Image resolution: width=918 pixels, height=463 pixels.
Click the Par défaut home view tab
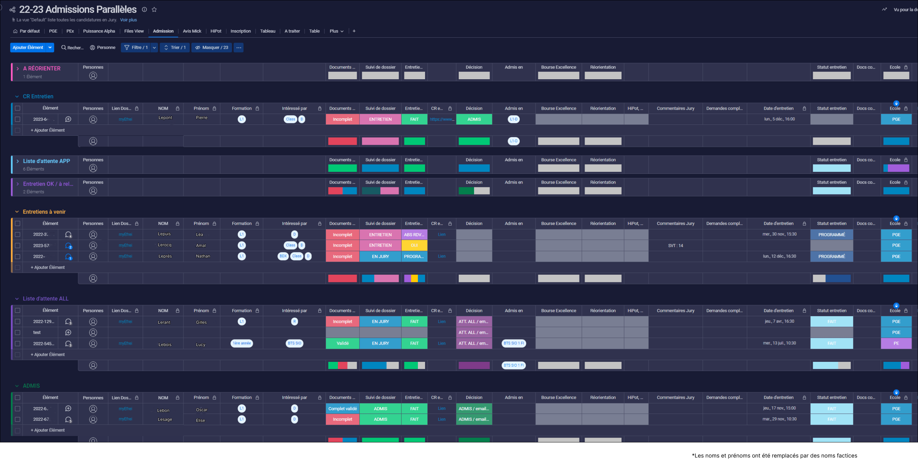coord(26,31)
